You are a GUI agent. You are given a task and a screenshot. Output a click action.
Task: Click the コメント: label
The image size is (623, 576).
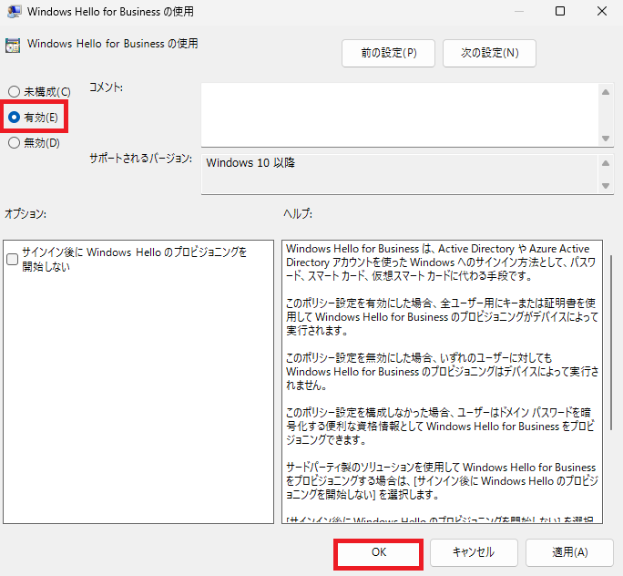(106, 87)
